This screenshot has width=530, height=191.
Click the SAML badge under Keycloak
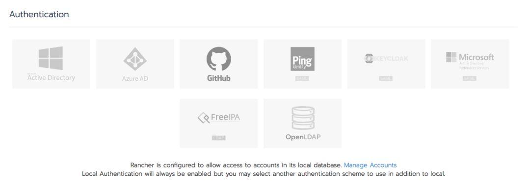click(x=386, y=79)
